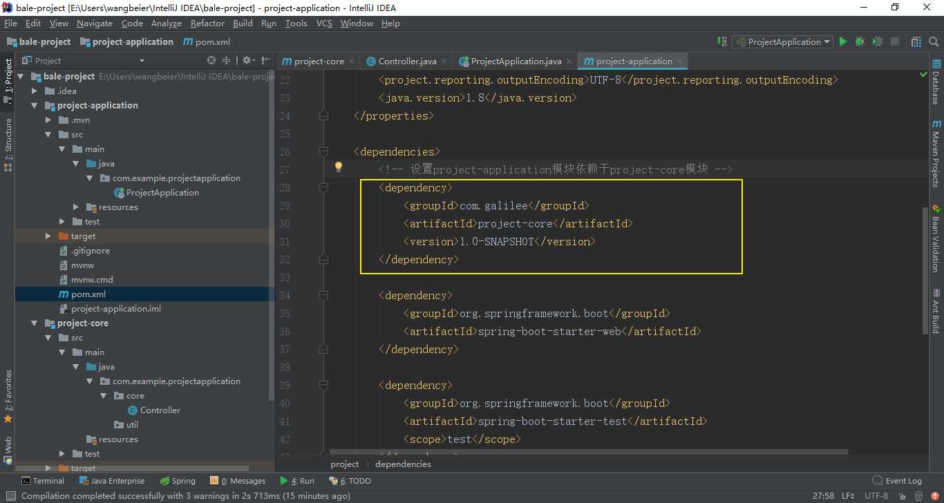This screenshot has width=944, height=503.
Task: Fold the dependencies block at line 26
Action: tap(323, 151)
